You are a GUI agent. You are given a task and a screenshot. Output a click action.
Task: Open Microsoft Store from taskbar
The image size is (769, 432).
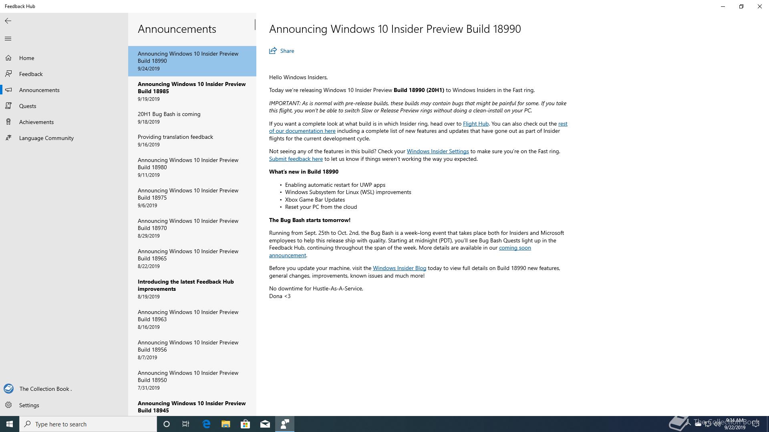click(246, 424)
